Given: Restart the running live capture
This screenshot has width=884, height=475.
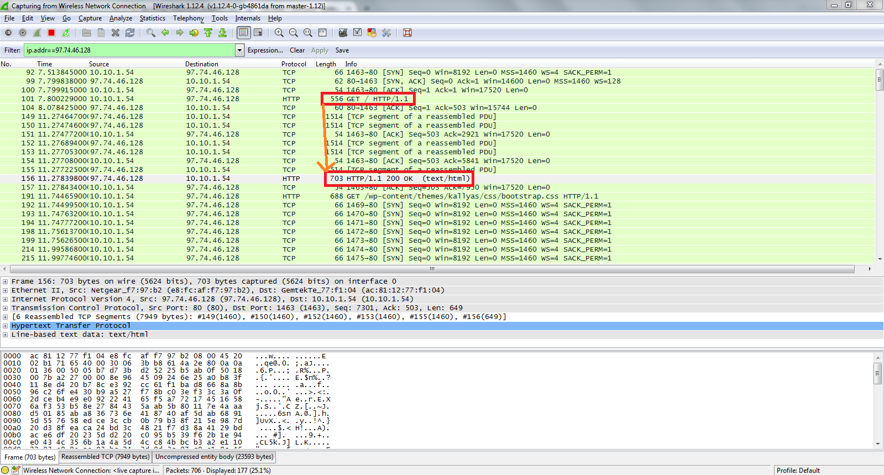Looking at the screenshot, I should 66,33.
